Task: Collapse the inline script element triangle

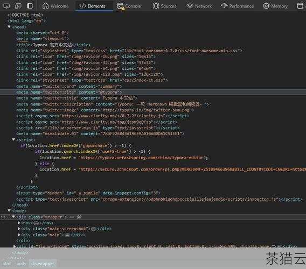Action: (x=13, y=139)
